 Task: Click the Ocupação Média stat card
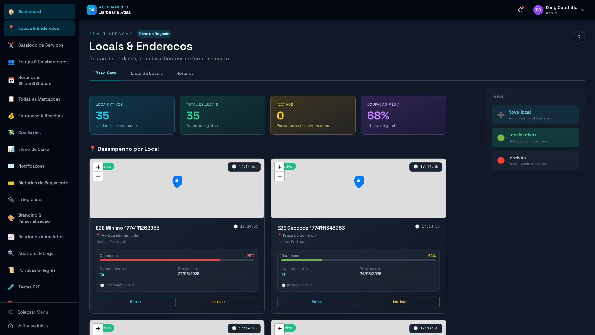[403, 115]
